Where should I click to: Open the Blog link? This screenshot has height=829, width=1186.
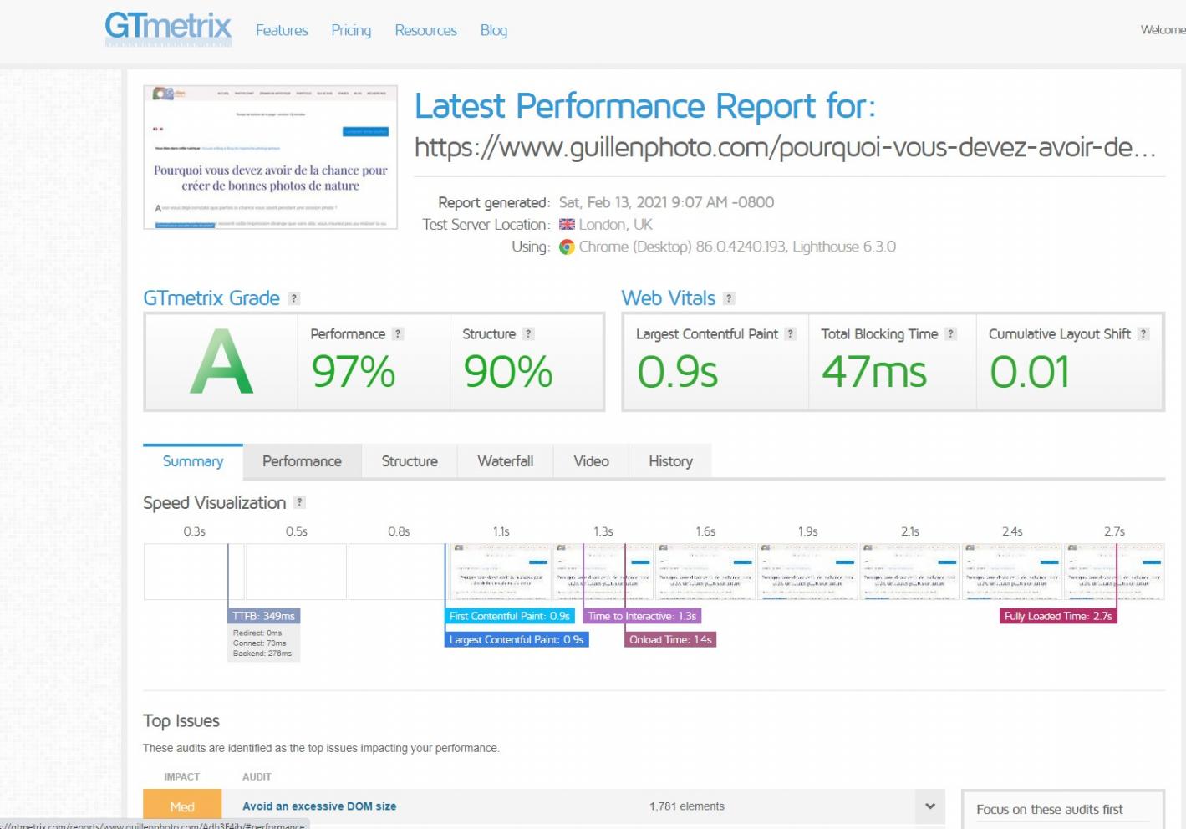494,30
